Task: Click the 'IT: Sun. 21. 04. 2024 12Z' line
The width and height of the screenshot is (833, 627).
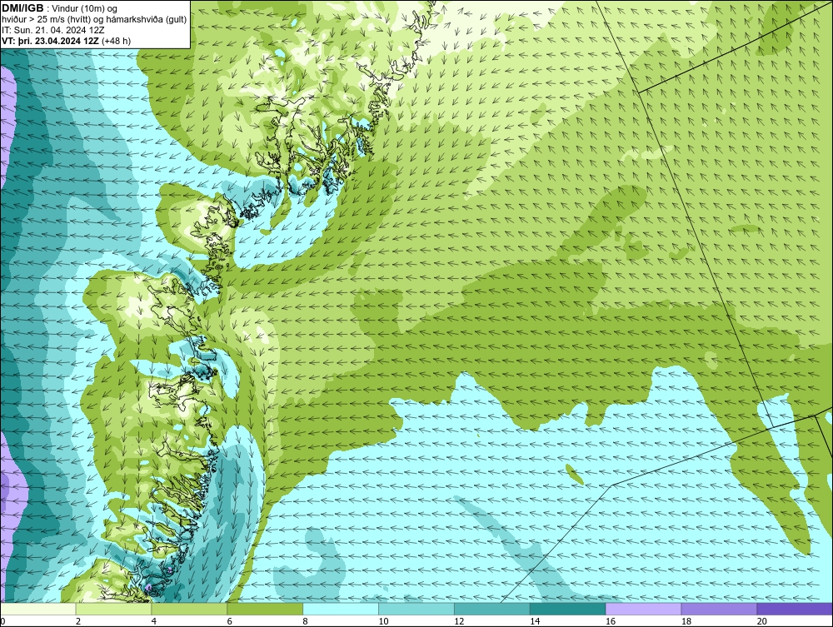Action: (52, 30)
